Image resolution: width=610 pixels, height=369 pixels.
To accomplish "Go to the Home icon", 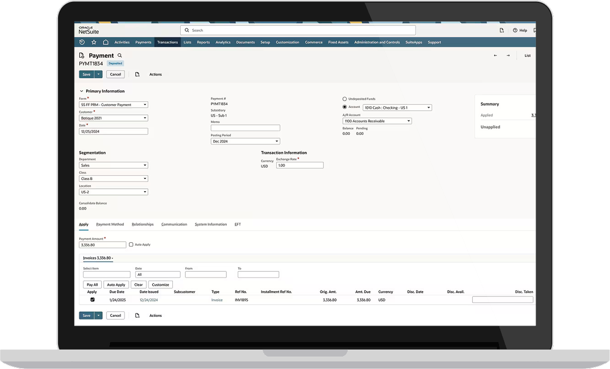I will click(x=105, y=42).
